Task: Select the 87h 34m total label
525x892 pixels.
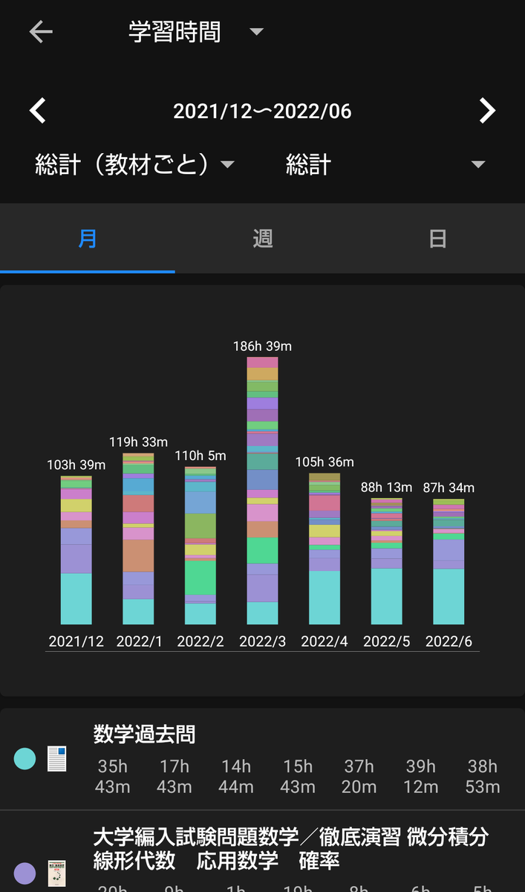Action: pyautogui.click(x=449, y=488)
